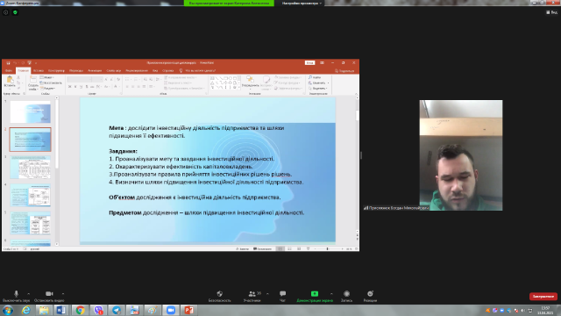Click the zoom slider in PowerPoint status bar
561x316 pixels.
click(x=327, y=248)
